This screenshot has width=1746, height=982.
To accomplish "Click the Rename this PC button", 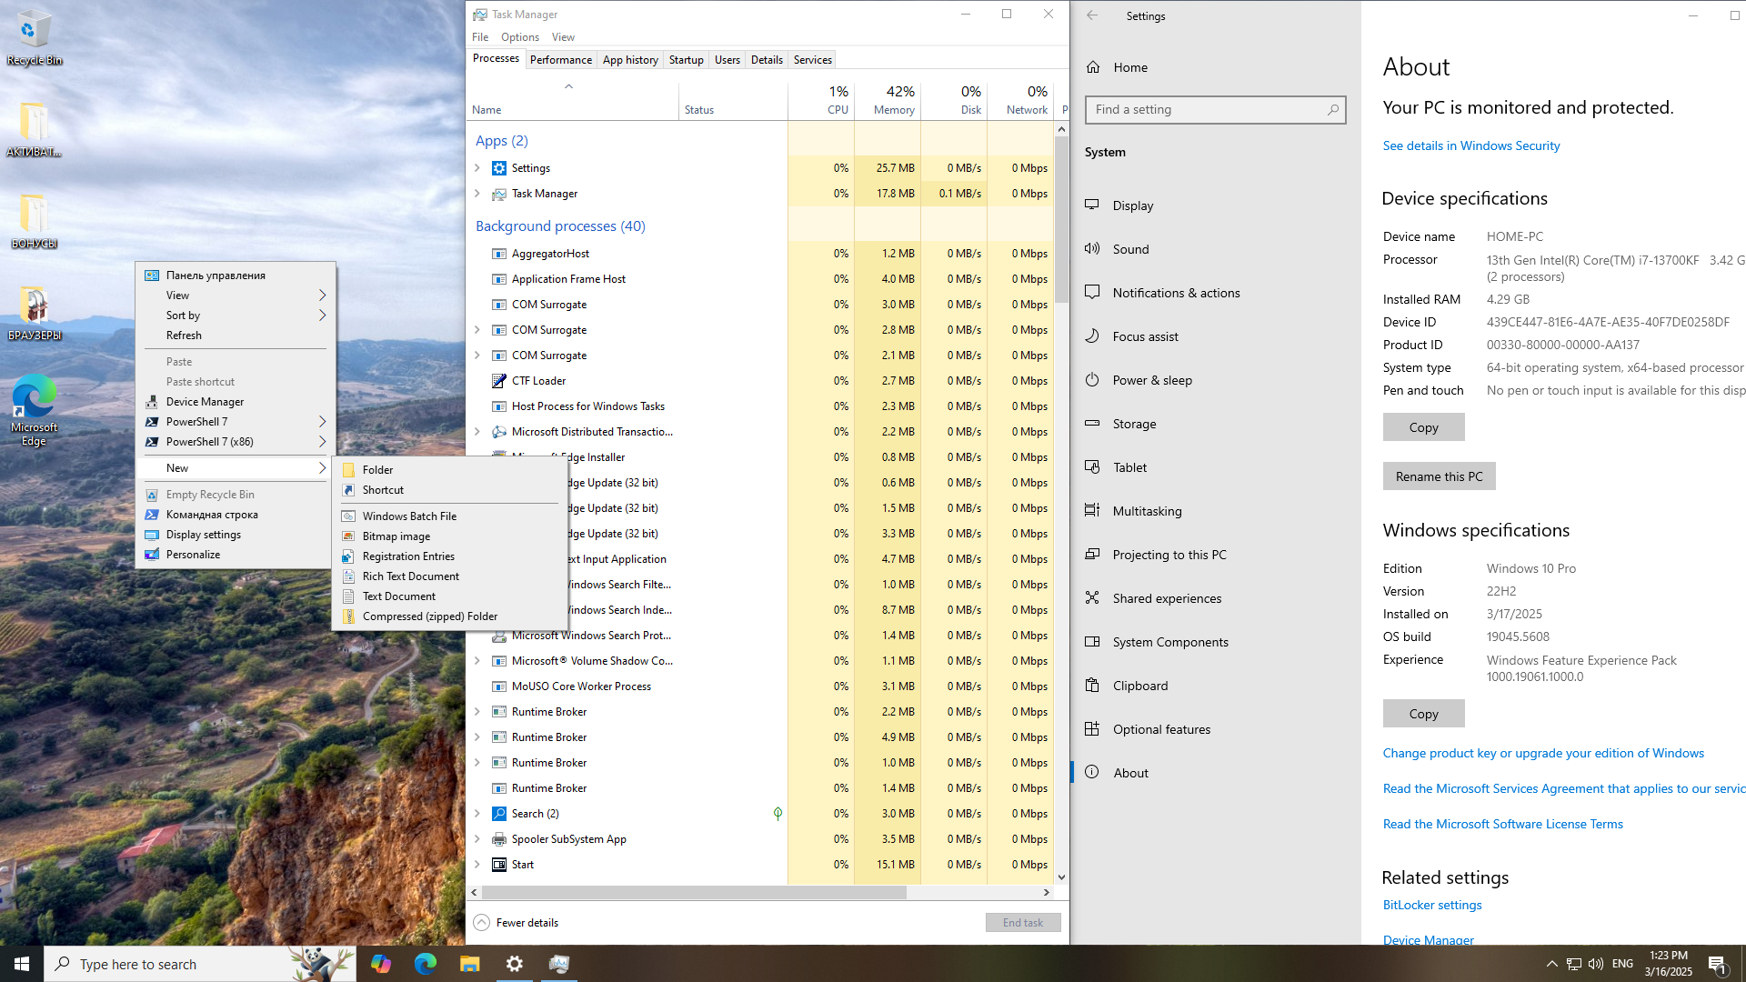I will [1439, 476].
